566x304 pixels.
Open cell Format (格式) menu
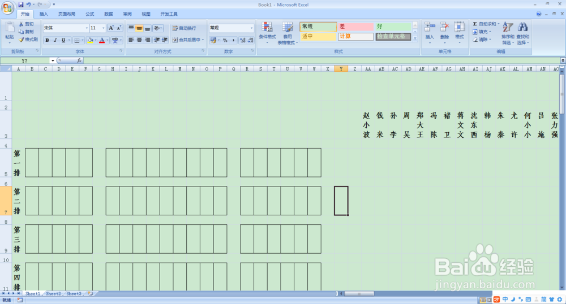point(459,32)
